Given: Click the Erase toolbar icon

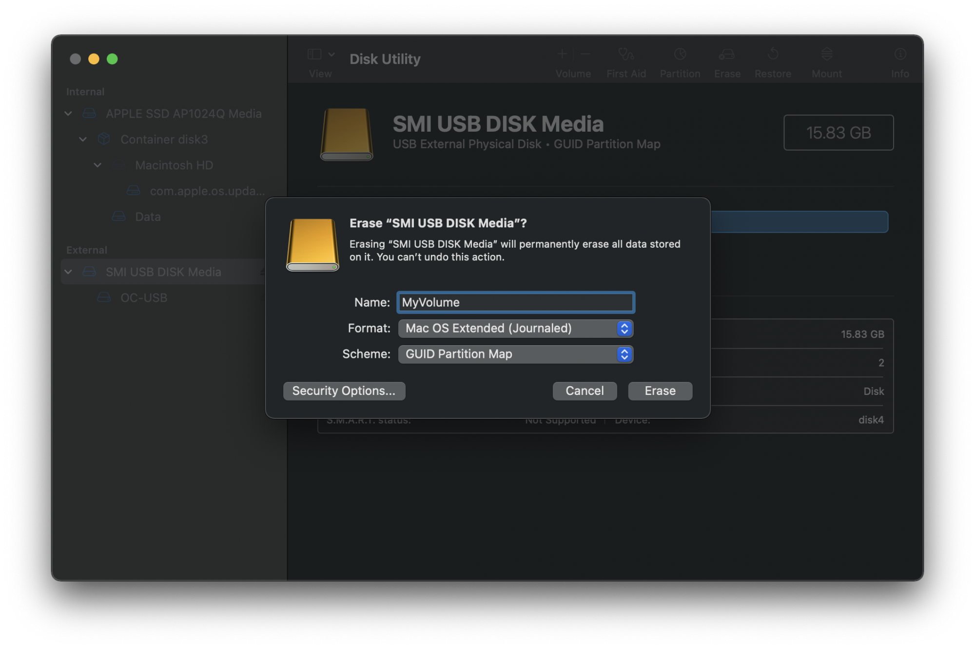Looking at the screenshot, I should pos(727,54).
